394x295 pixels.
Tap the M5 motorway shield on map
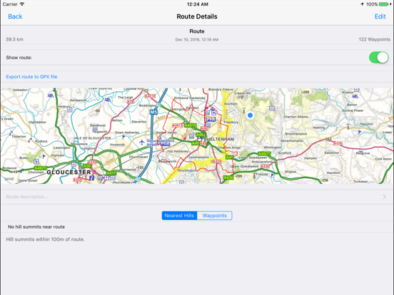153,112
